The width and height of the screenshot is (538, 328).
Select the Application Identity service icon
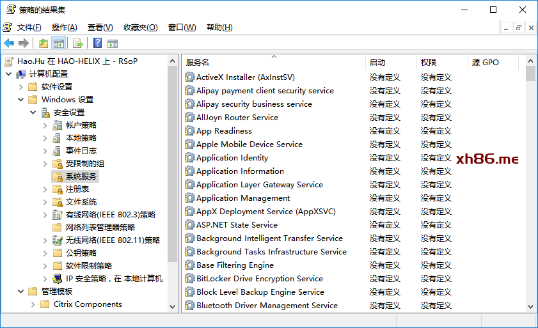[x=189, y=158]
